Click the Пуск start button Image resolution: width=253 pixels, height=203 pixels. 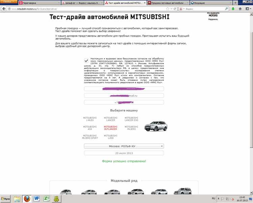(6, 198)
